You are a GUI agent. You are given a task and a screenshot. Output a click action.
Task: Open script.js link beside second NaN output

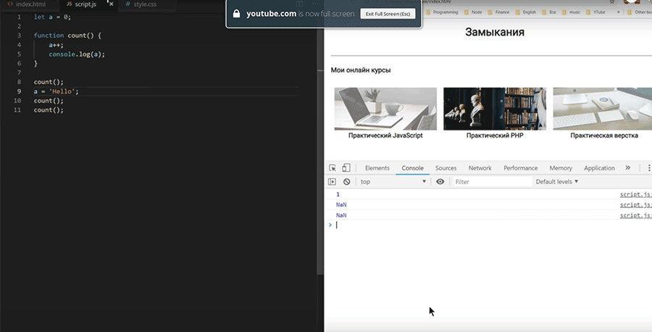coord(636,215)
